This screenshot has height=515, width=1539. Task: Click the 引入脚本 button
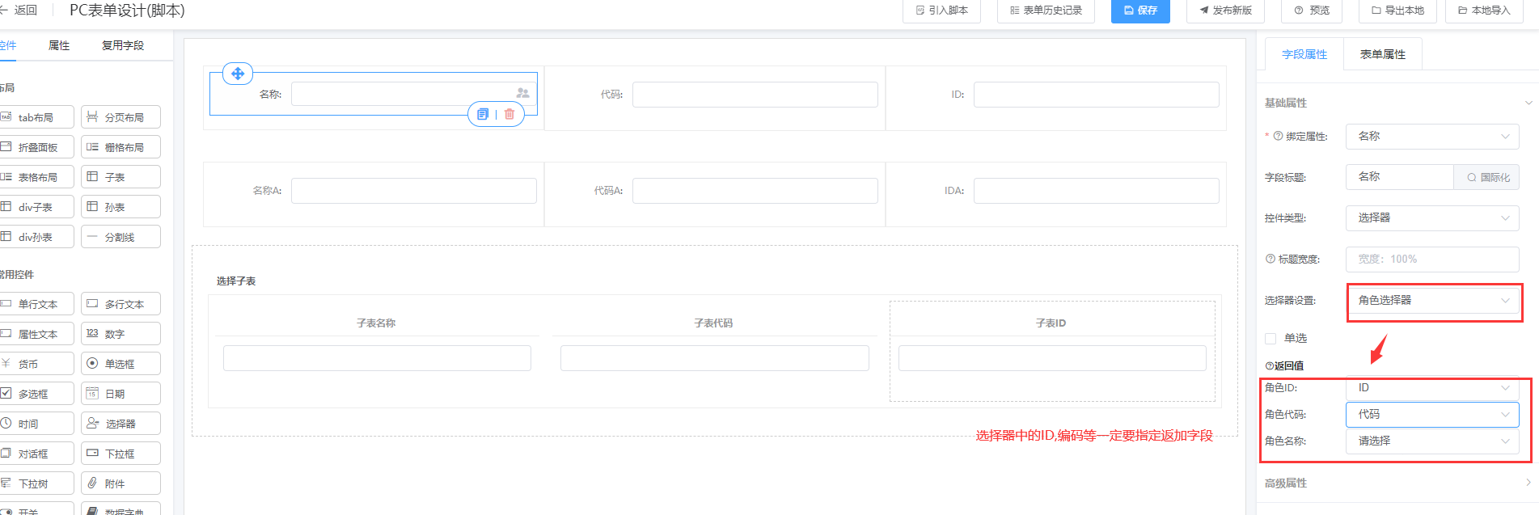pyautogui.click(x=941, y=11)
